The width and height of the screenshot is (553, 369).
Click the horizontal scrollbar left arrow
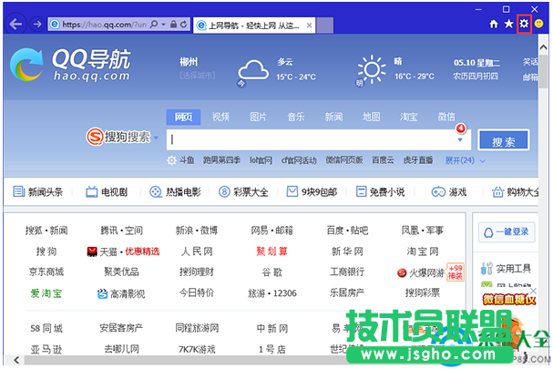coord(16,360)
